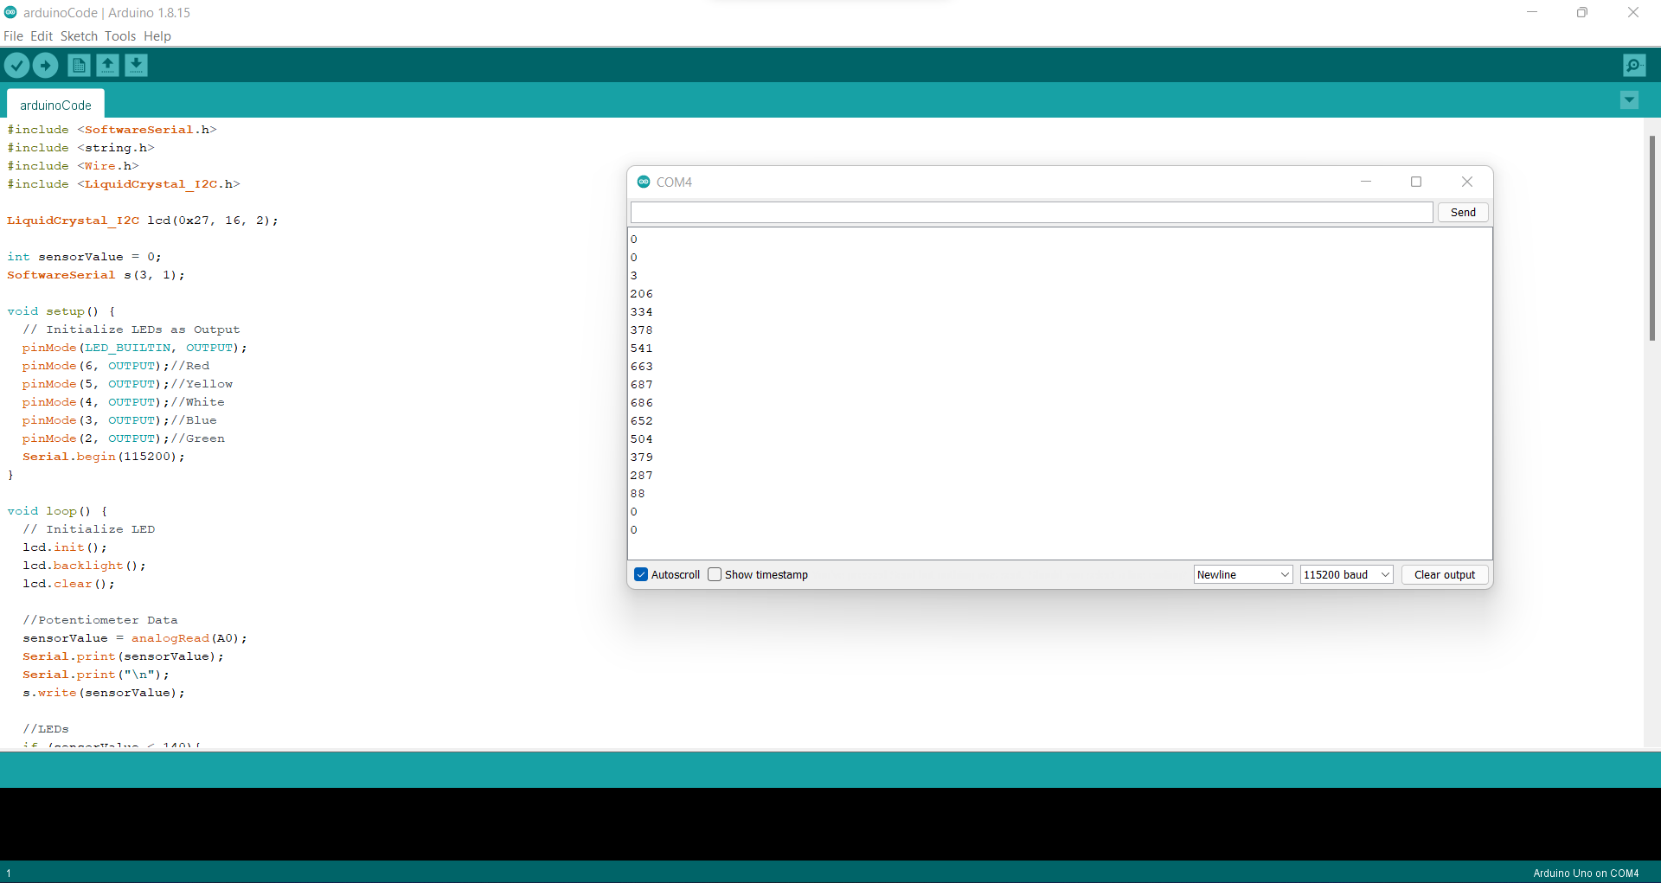
Task: Minimize the COM4 serial monitor window
Action: pyautogui.click(x=1366, y=182)
